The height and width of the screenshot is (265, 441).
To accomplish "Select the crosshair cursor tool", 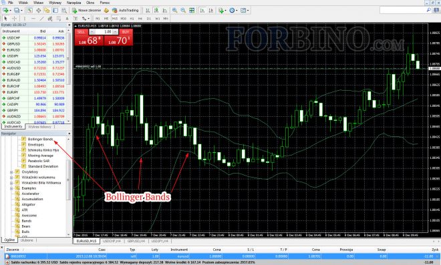I will (14, 19).
